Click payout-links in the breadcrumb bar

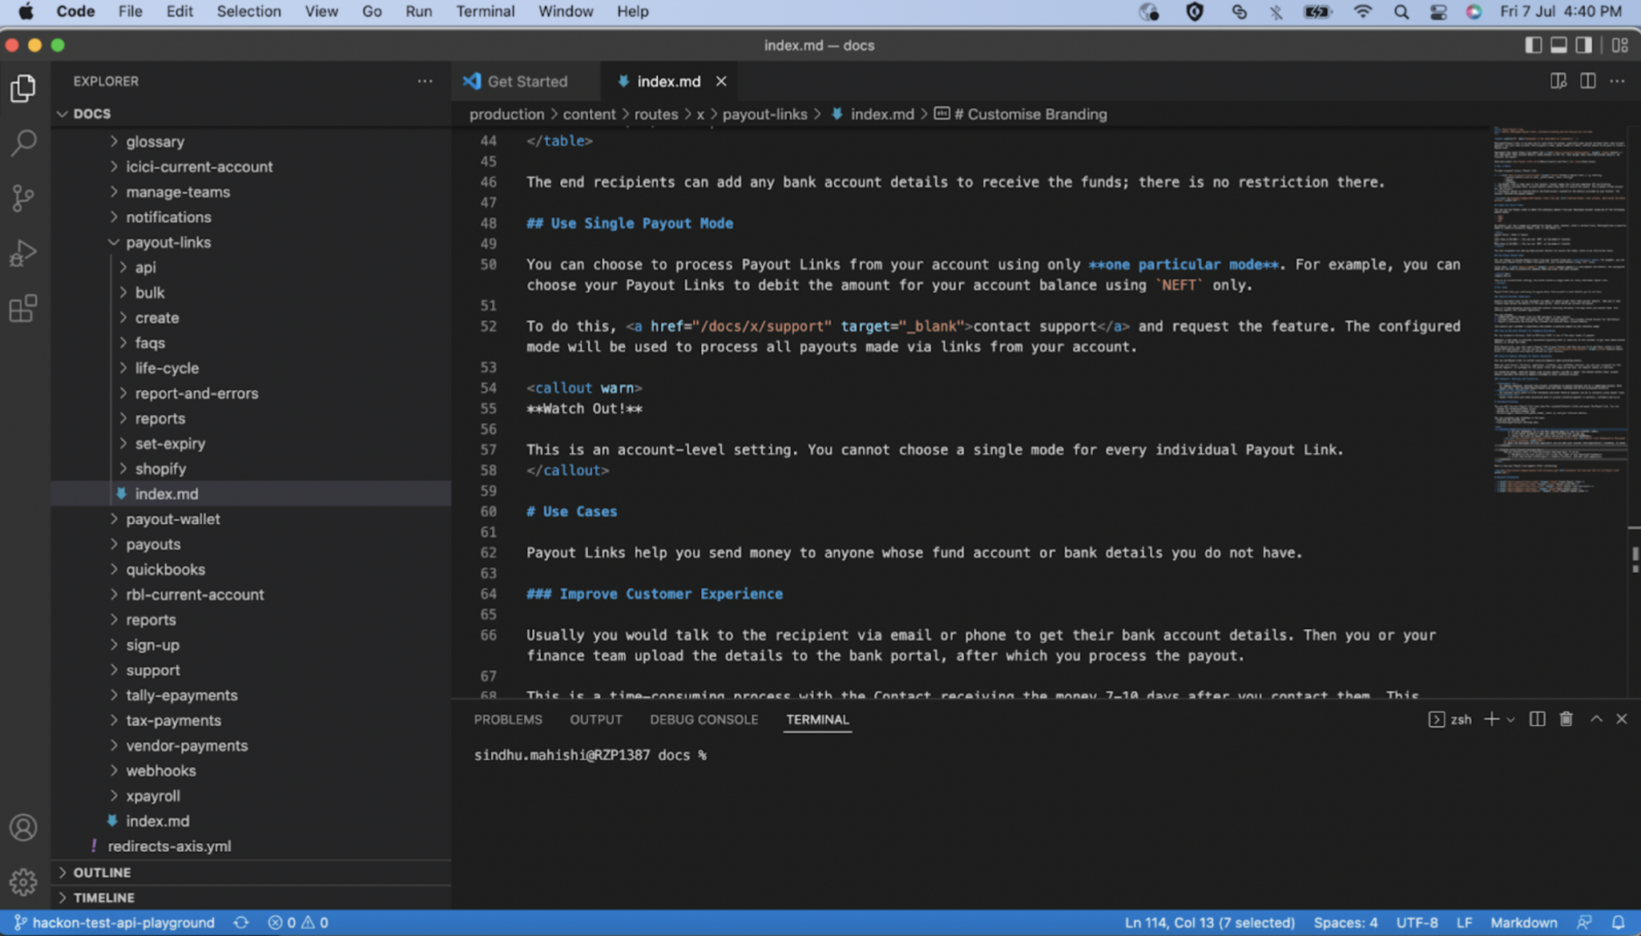pyautogui.click(x=764, y=114)
